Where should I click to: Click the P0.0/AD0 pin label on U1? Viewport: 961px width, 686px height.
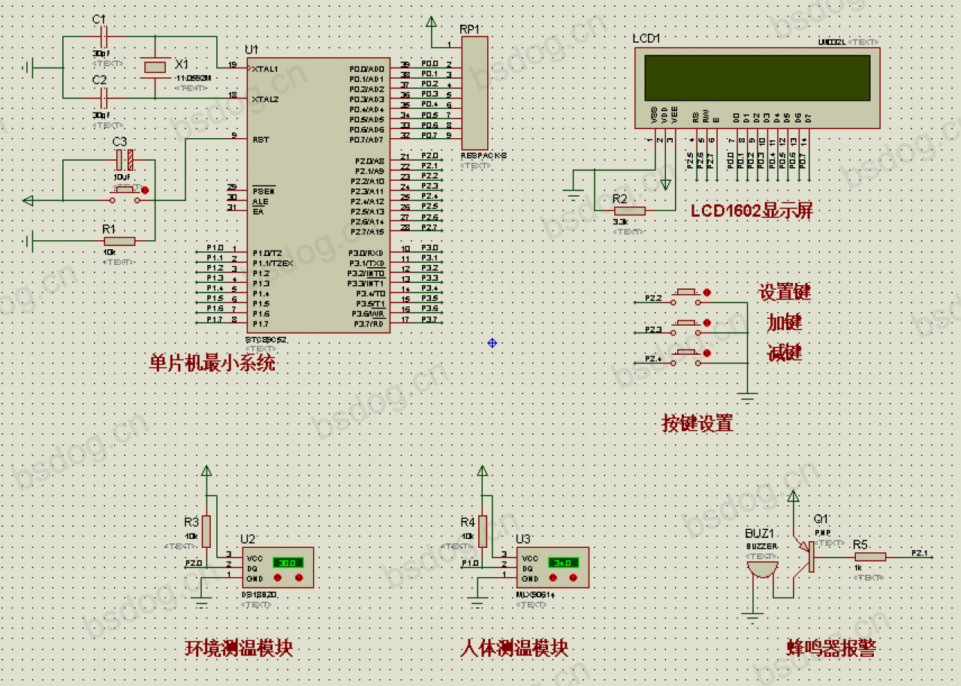point(366,69)
